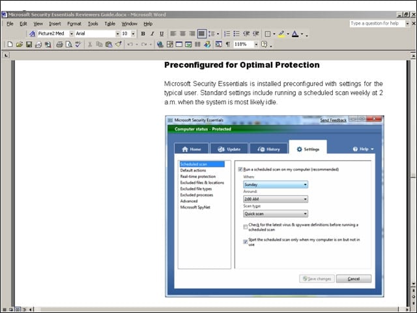Open the Help menu in the menu bar

coord(148,23)
